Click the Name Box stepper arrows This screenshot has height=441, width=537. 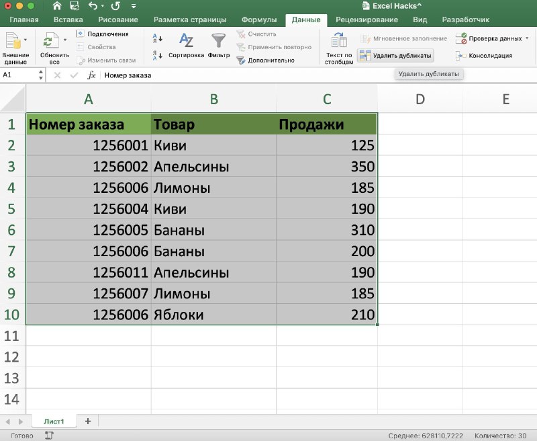point(41,75)
